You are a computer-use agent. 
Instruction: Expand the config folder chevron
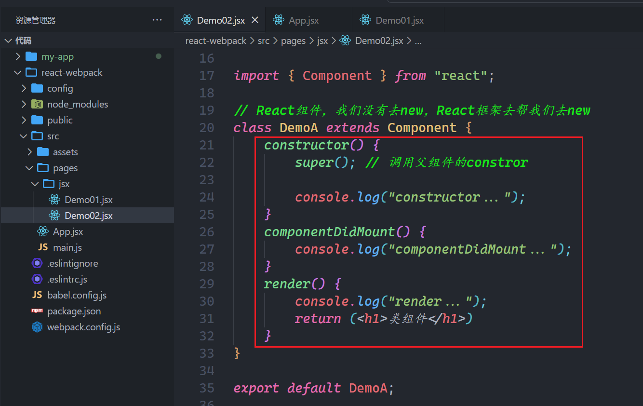click(x=24, y=88)
